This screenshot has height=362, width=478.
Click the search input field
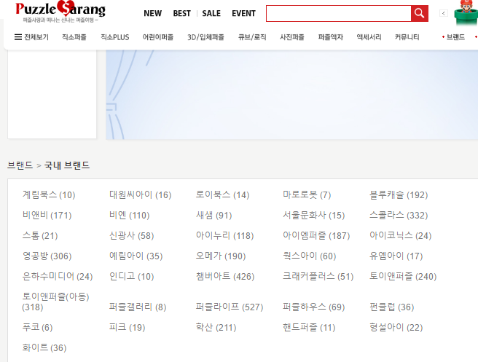pos(338,13)
